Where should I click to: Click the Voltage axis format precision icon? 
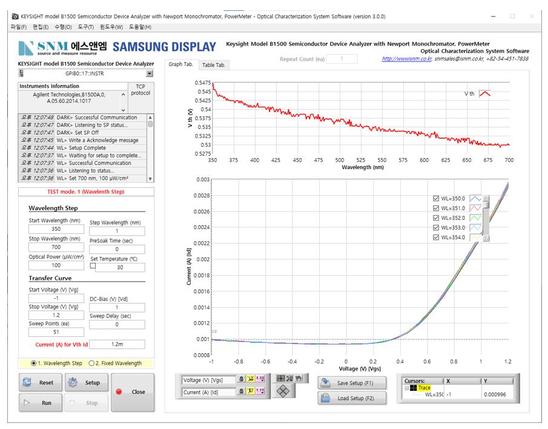[x=260, y=380]
